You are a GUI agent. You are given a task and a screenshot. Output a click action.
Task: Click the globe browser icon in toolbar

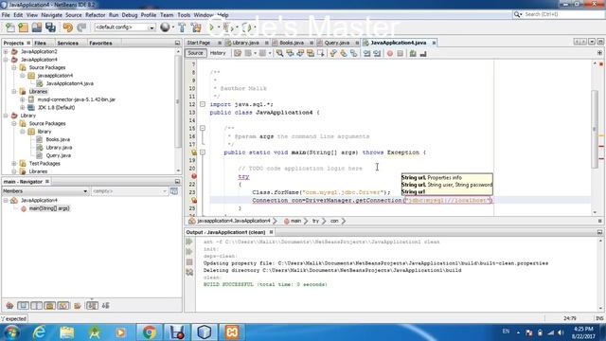point(165,27)
